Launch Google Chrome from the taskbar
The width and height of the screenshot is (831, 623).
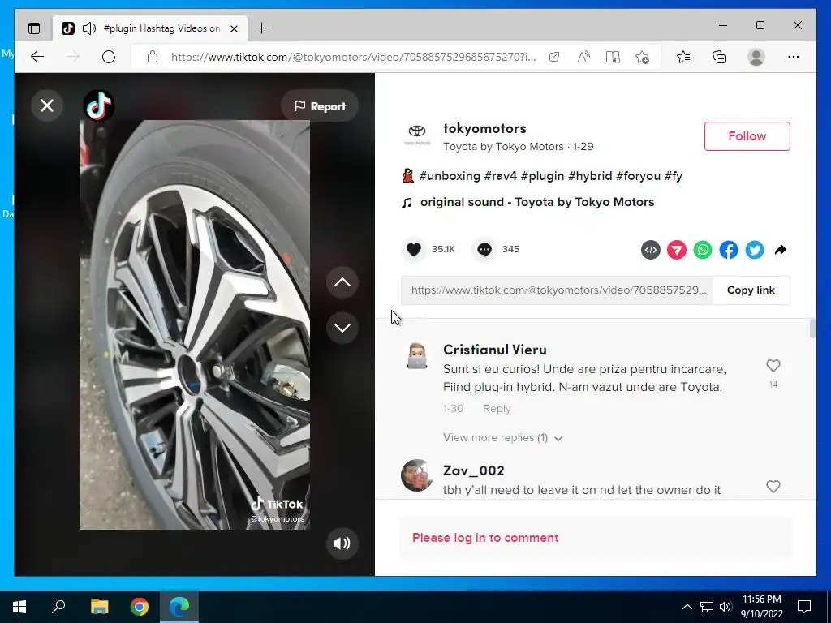pyautogui.click(x=140, y=607)
